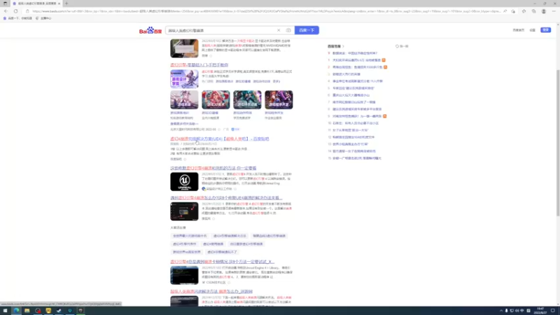Open the browser settings and more menu
Screen dimensions: 560x315
(x=554, y=11)
